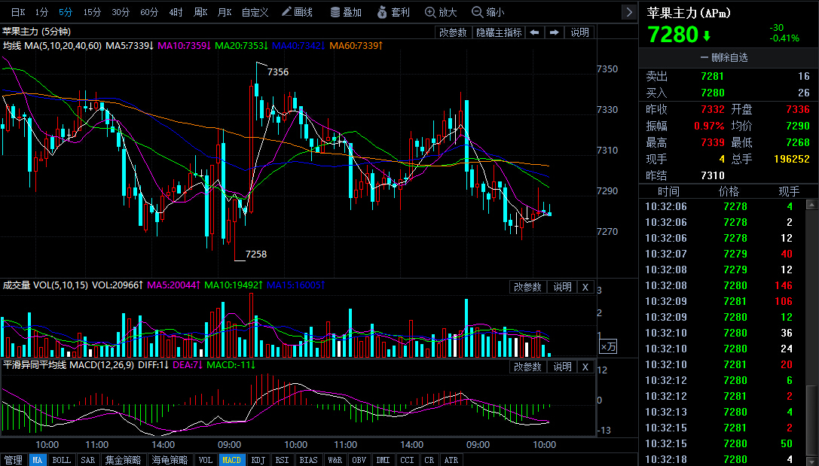This screenshot has height=466, width=819.
Task: Open 说明 in the volume panel
Action: pos(563,287)
